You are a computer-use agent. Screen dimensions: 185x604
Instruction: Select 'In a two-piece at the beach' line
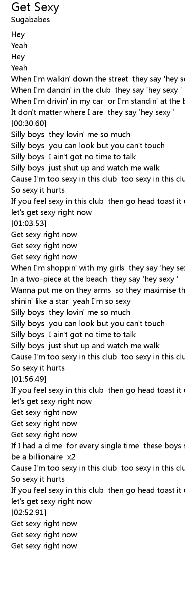point(95,279)
